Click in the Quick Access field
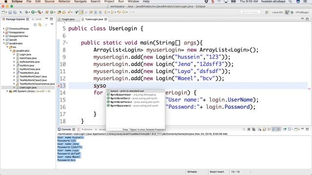 tap(250, 12)
